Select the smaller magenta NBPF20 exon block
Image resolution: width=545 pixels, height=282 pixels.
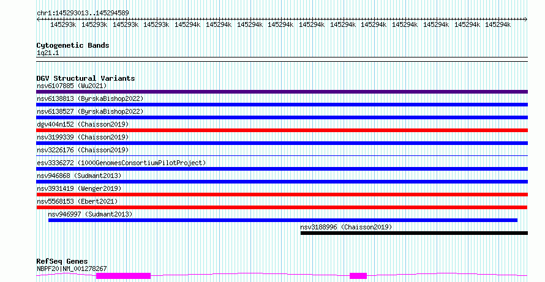[x=358, y=276]
